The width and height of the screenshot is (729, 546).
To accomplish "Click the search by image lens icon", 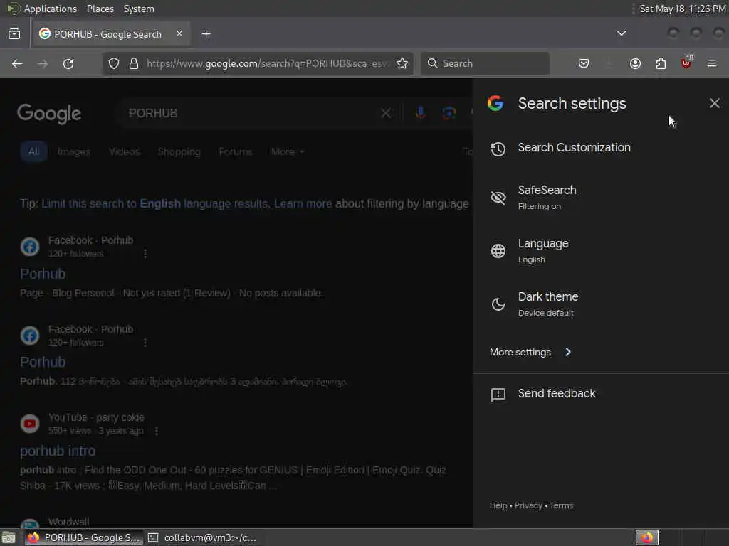I will 449,113.
